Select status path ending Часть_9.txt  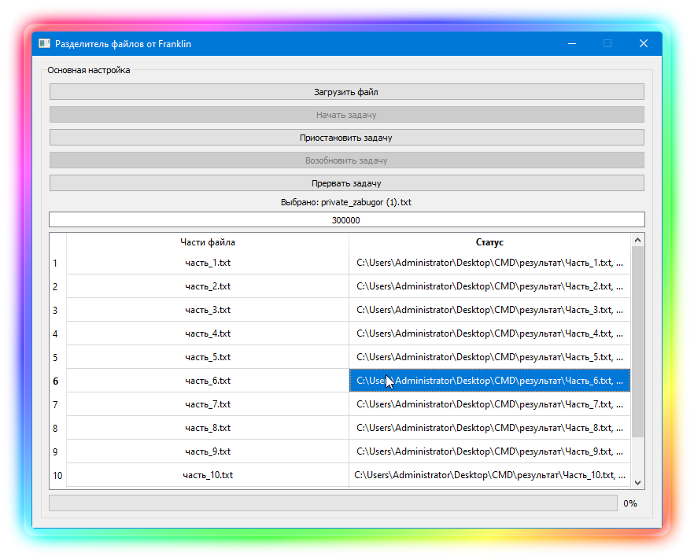pyautogui.click(x=489, y=451)
